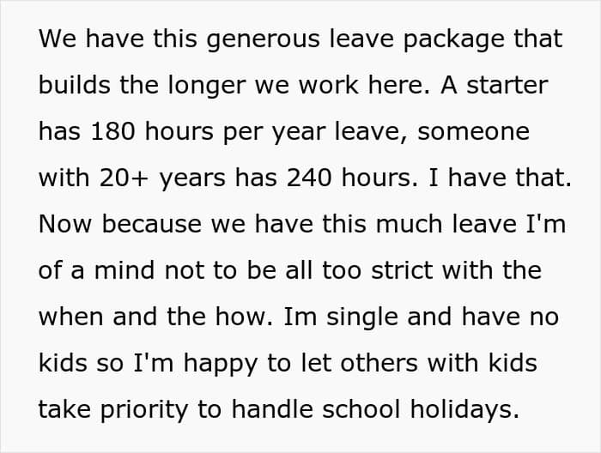This screenshot has width=601, height=453.
Task: Click the word "starter"
Action: coord(507,85)
